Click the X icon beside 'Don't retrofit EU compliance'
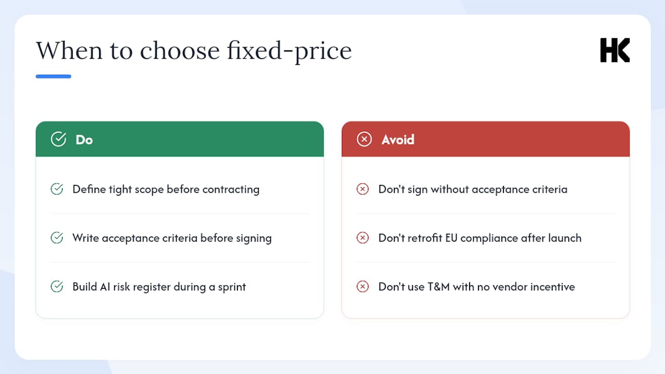665x374 pixels. tap(363, 238)
